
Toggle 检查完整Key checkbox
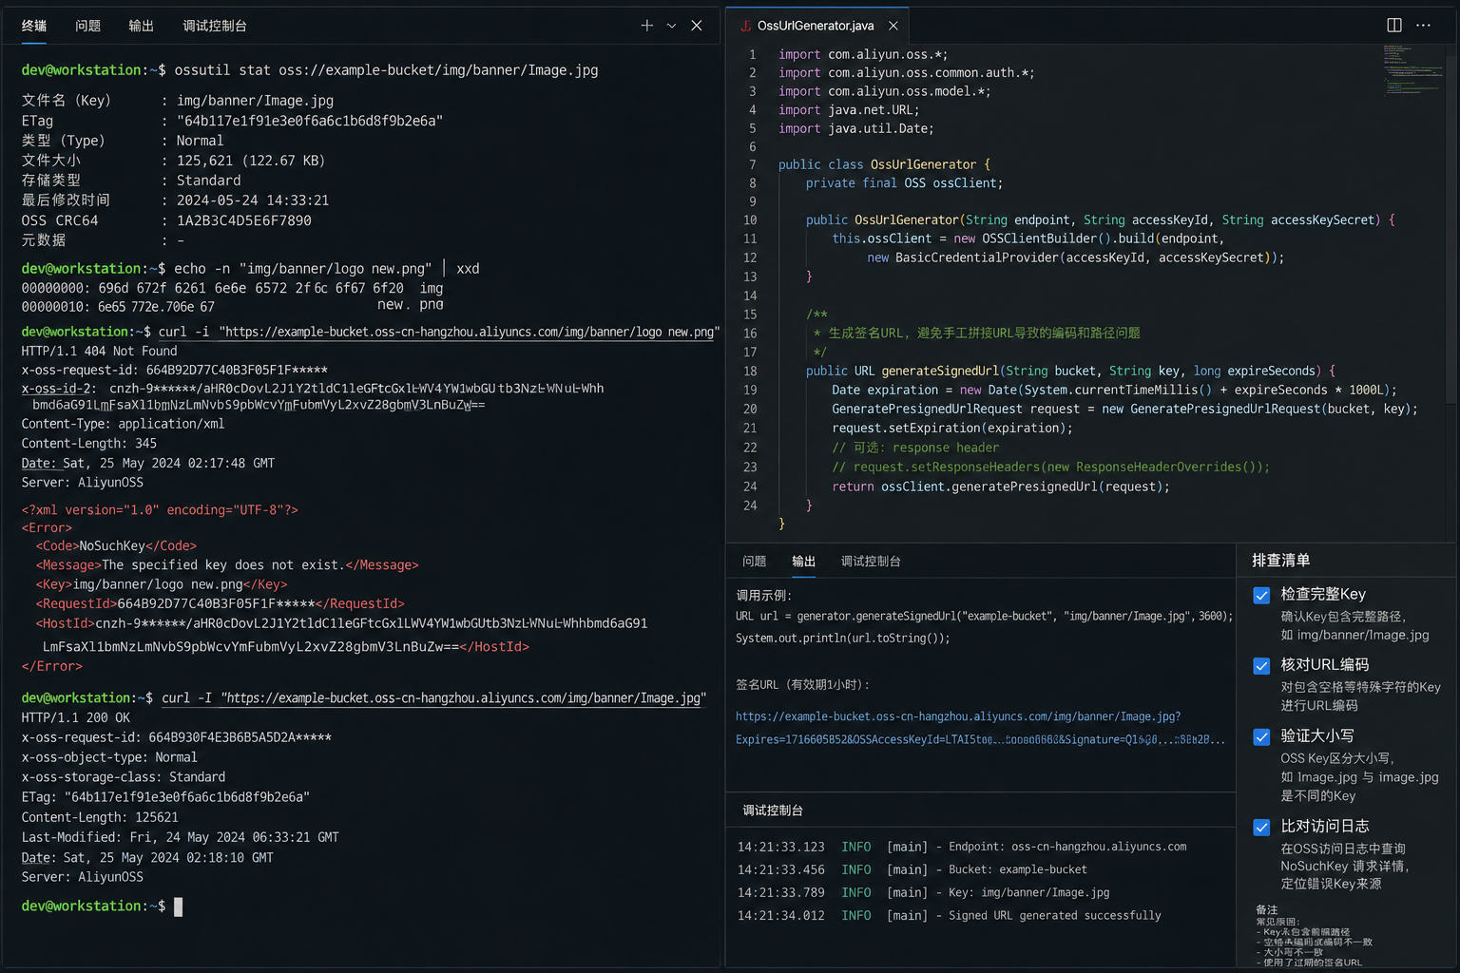tap(1261, 595)
